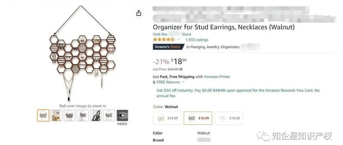Viewport: 343px width, 145px height.
Task: Expand the star rating dropdown arrow
Action: (x=178, y=40)
